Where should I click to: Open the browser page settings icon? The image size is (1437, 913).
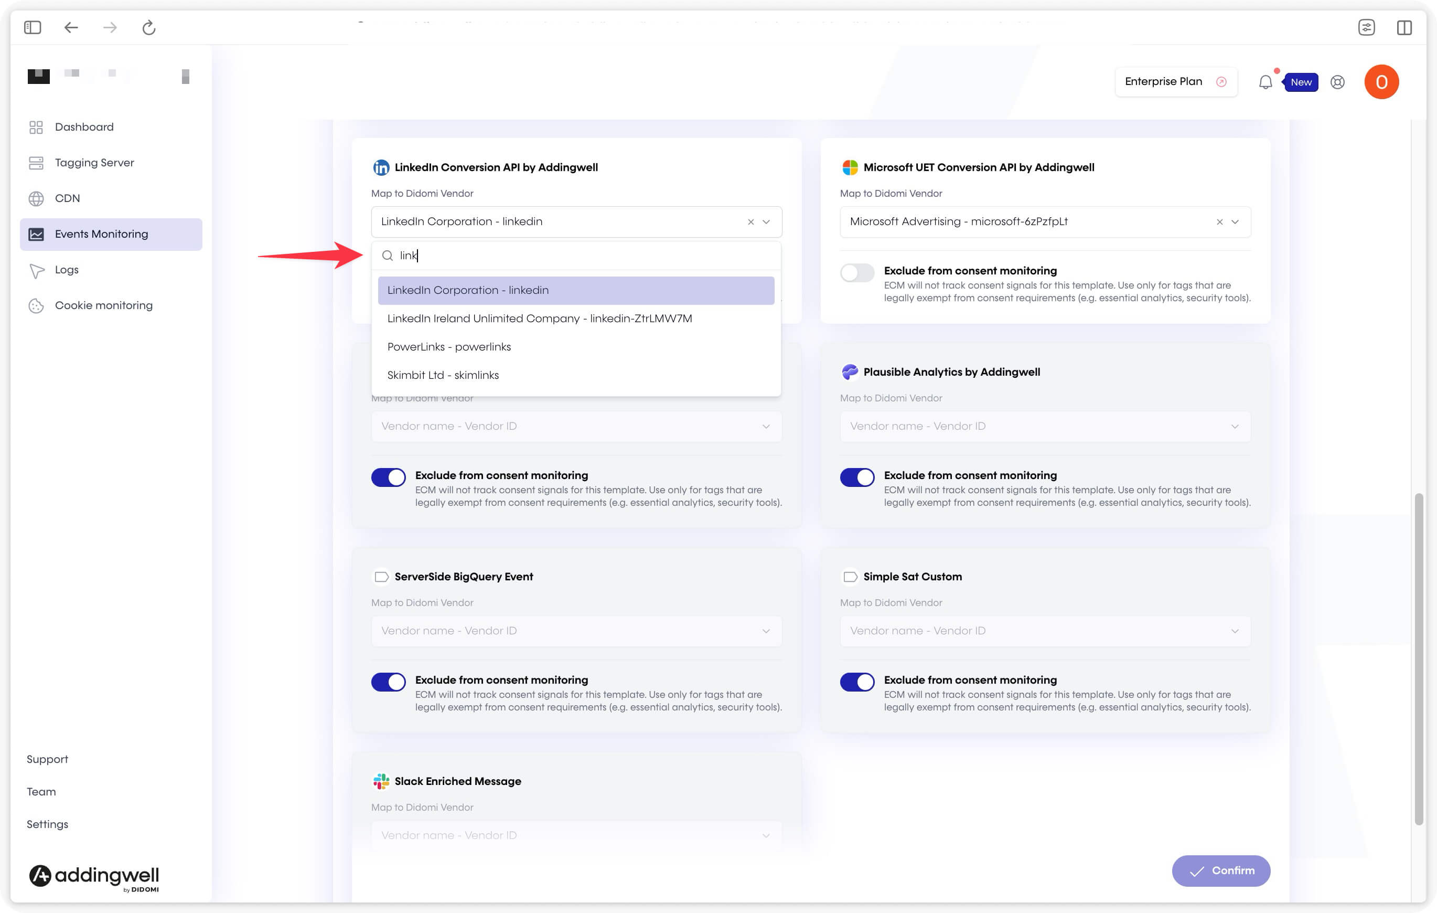1366,27
